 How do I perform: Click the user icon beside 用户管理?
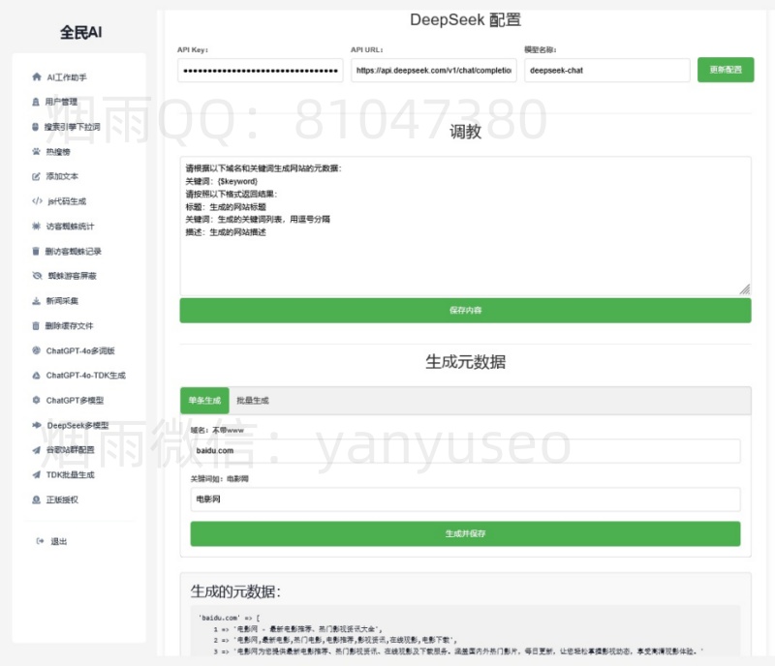[36, 102]
